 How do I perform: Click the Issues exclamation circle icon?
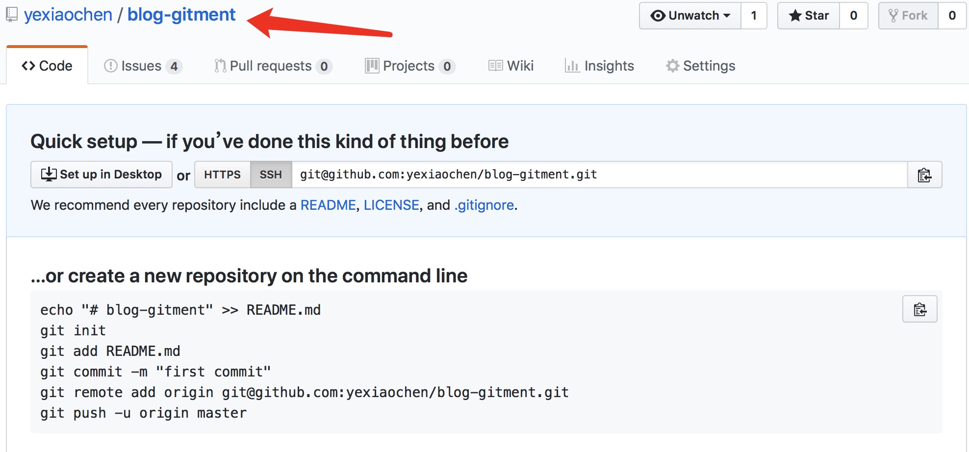pyautogui.click(x=111, y=66)
